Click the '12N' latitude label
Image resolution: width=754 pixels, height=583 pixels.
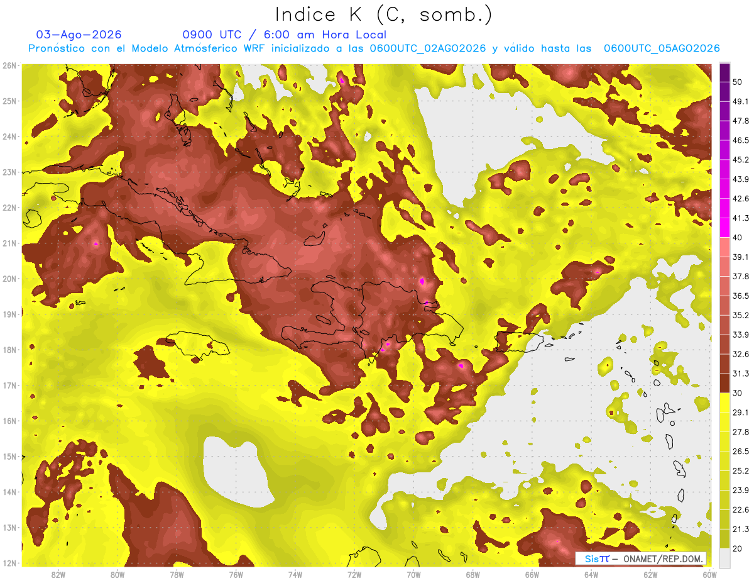9,563
